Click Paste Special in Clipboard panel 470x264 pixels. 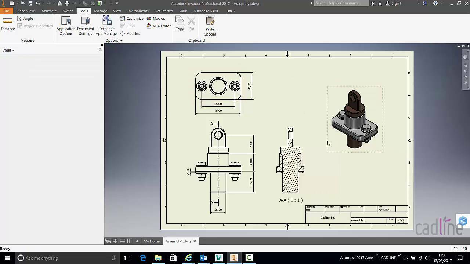pyautogui.click(x=210, y=26)
